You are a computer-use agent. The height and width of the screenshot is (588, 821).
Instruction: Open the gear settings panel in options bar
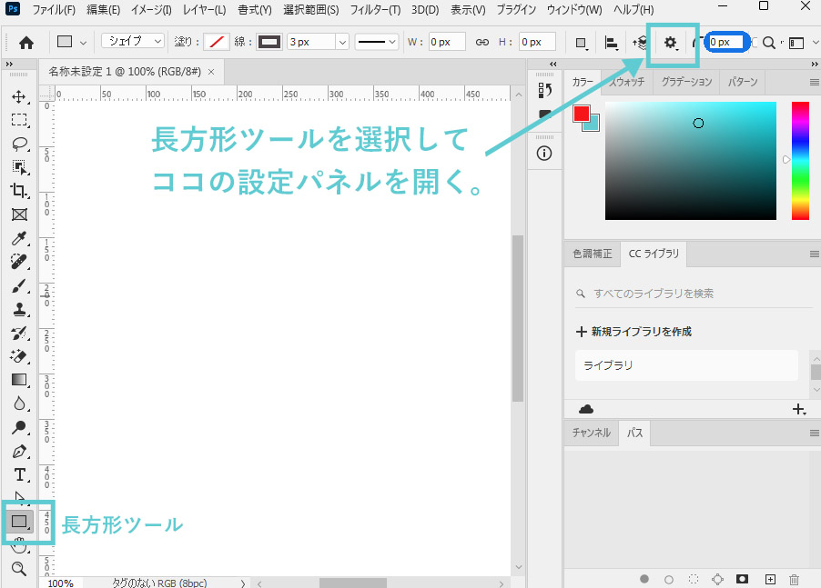(x=671, y=43)
